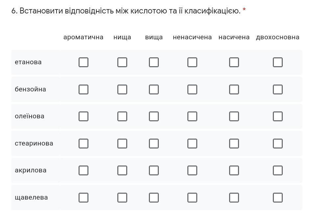The image size is (309, 220).
Task: Select двохосновна for бензойна row
Action: pyautogui.click(x=278, y=89)
